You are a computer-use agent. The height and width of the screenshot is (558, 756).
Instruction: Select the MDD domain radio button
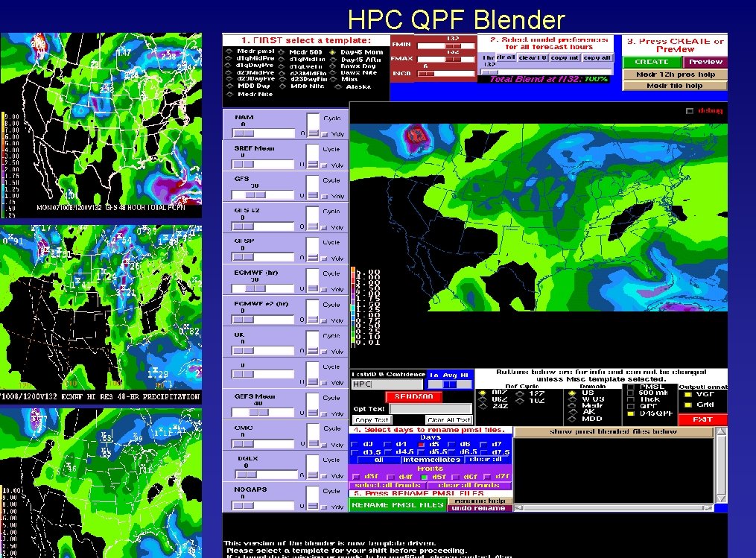point(572,419)
